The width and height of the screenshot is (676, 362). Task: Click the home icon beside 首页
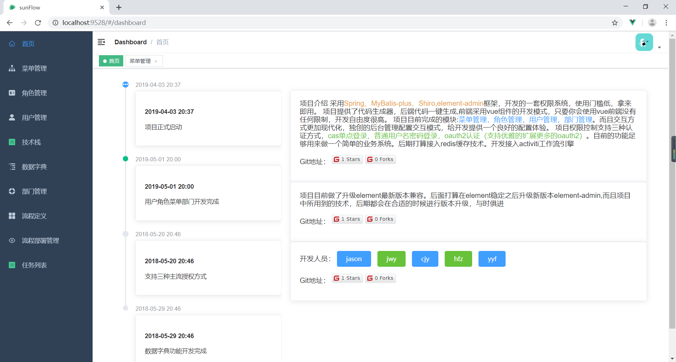coord(12,44)
